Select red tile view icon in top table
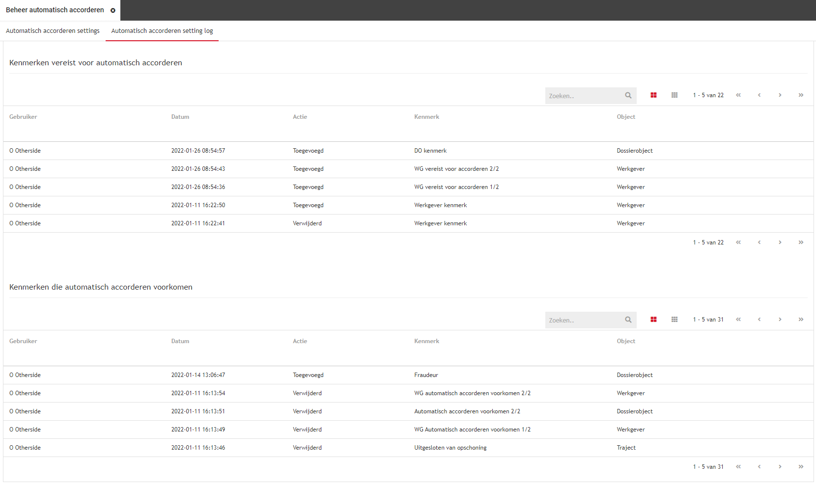Screen dimensions: 816x485 (653, 95)
